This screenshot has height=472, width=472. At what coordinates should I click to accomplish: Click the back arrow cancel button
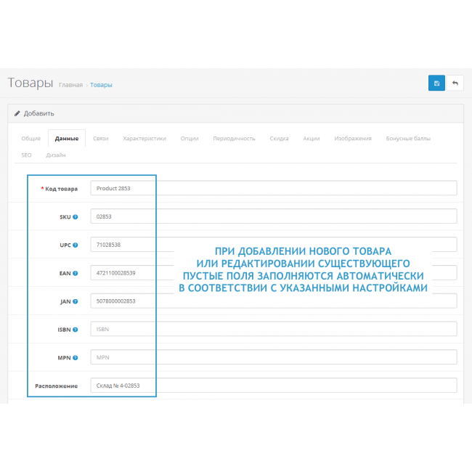pyautogui.click(x=455, y=84)
